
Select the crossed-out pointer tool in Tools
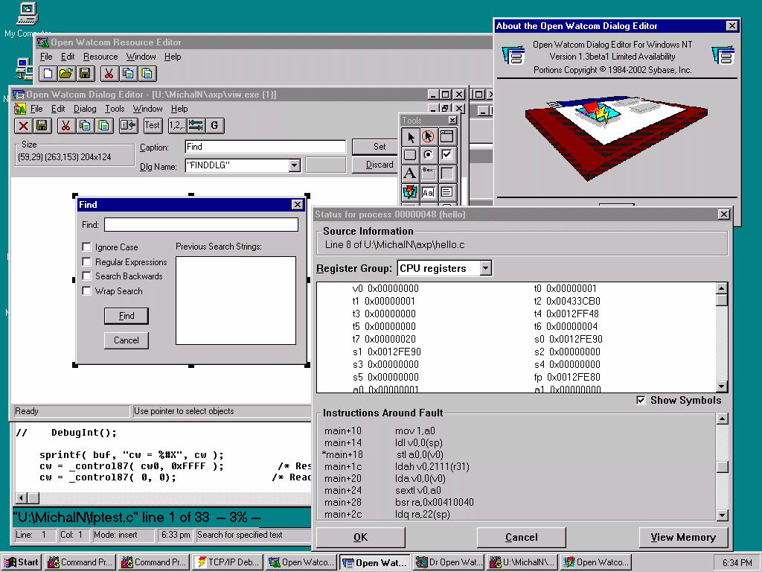[428, 137]
